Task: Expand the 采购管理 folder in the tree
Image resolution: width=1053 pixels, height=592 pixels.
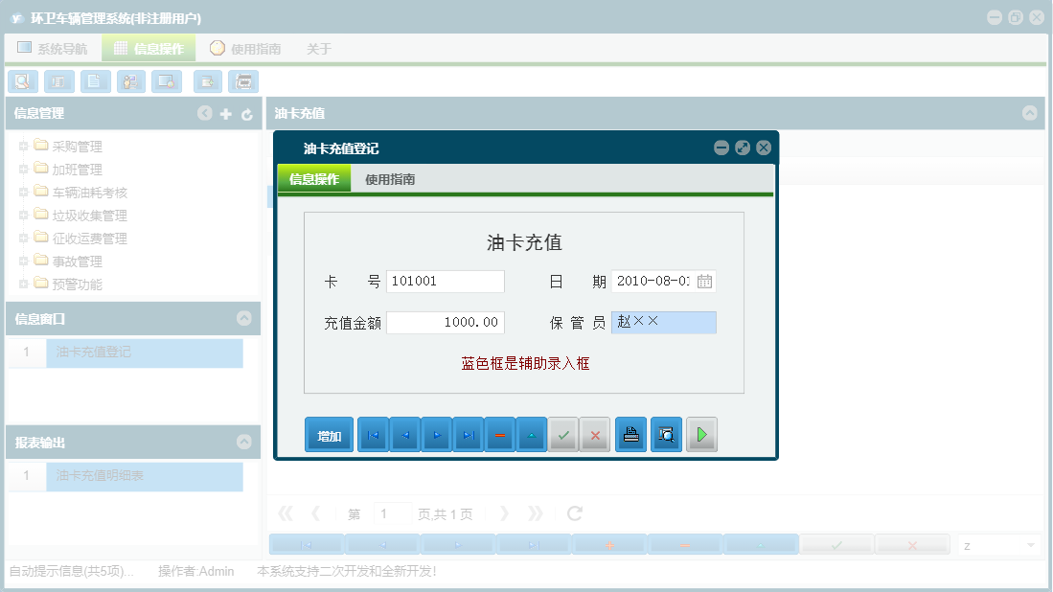Action: pos(21,146)
